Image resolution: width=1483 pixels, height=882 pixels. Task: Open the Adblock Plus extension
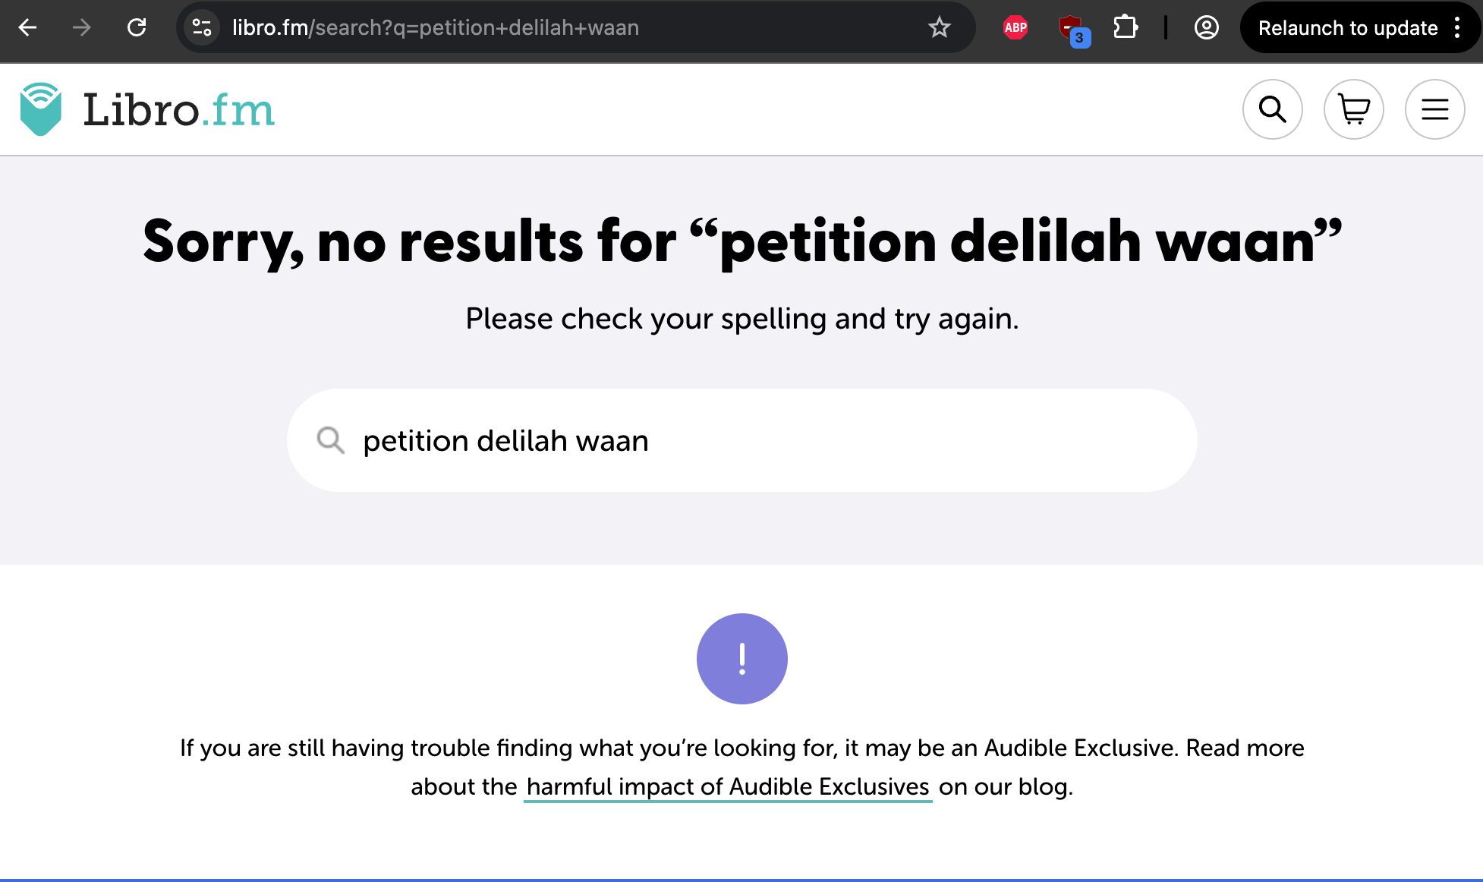click(x=1015, y=28)
